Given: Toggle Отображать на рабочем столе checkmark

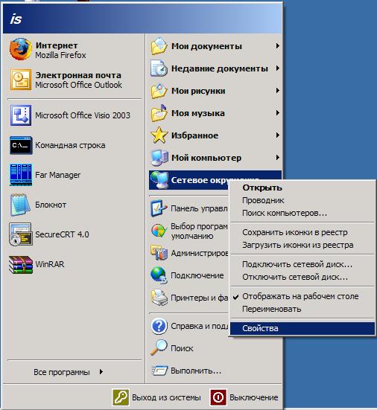Looking at the screenshot, I should pos(236,296).
